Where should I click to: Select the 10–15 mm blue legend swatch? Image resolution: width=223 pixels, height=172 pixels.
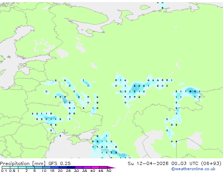(46, 167)
